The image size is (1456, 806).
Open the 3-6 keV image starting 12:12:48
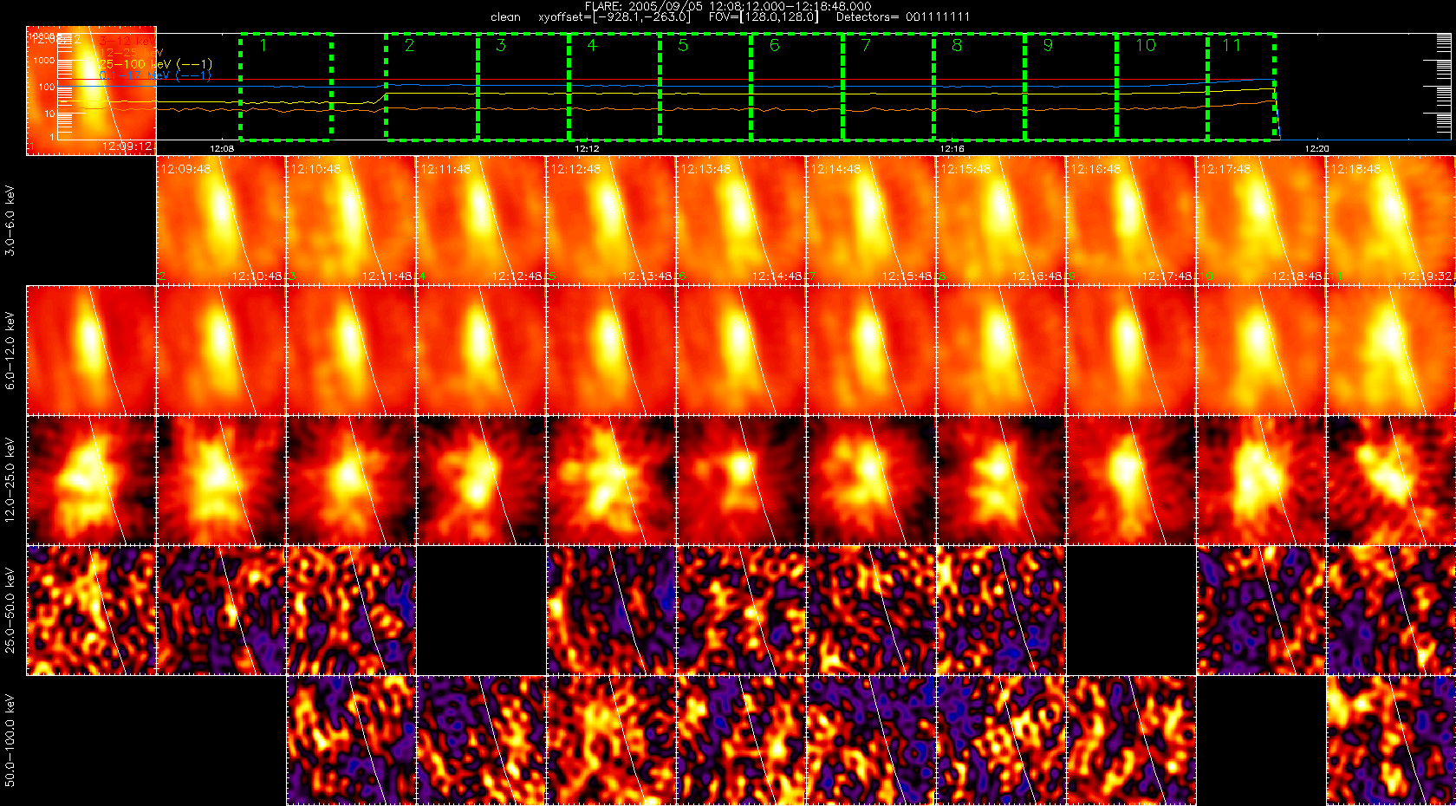pyautogui.click(x=611, y=221)
